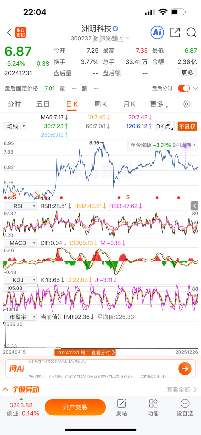Open the search magnifier icon

click(x=191, y=32)
